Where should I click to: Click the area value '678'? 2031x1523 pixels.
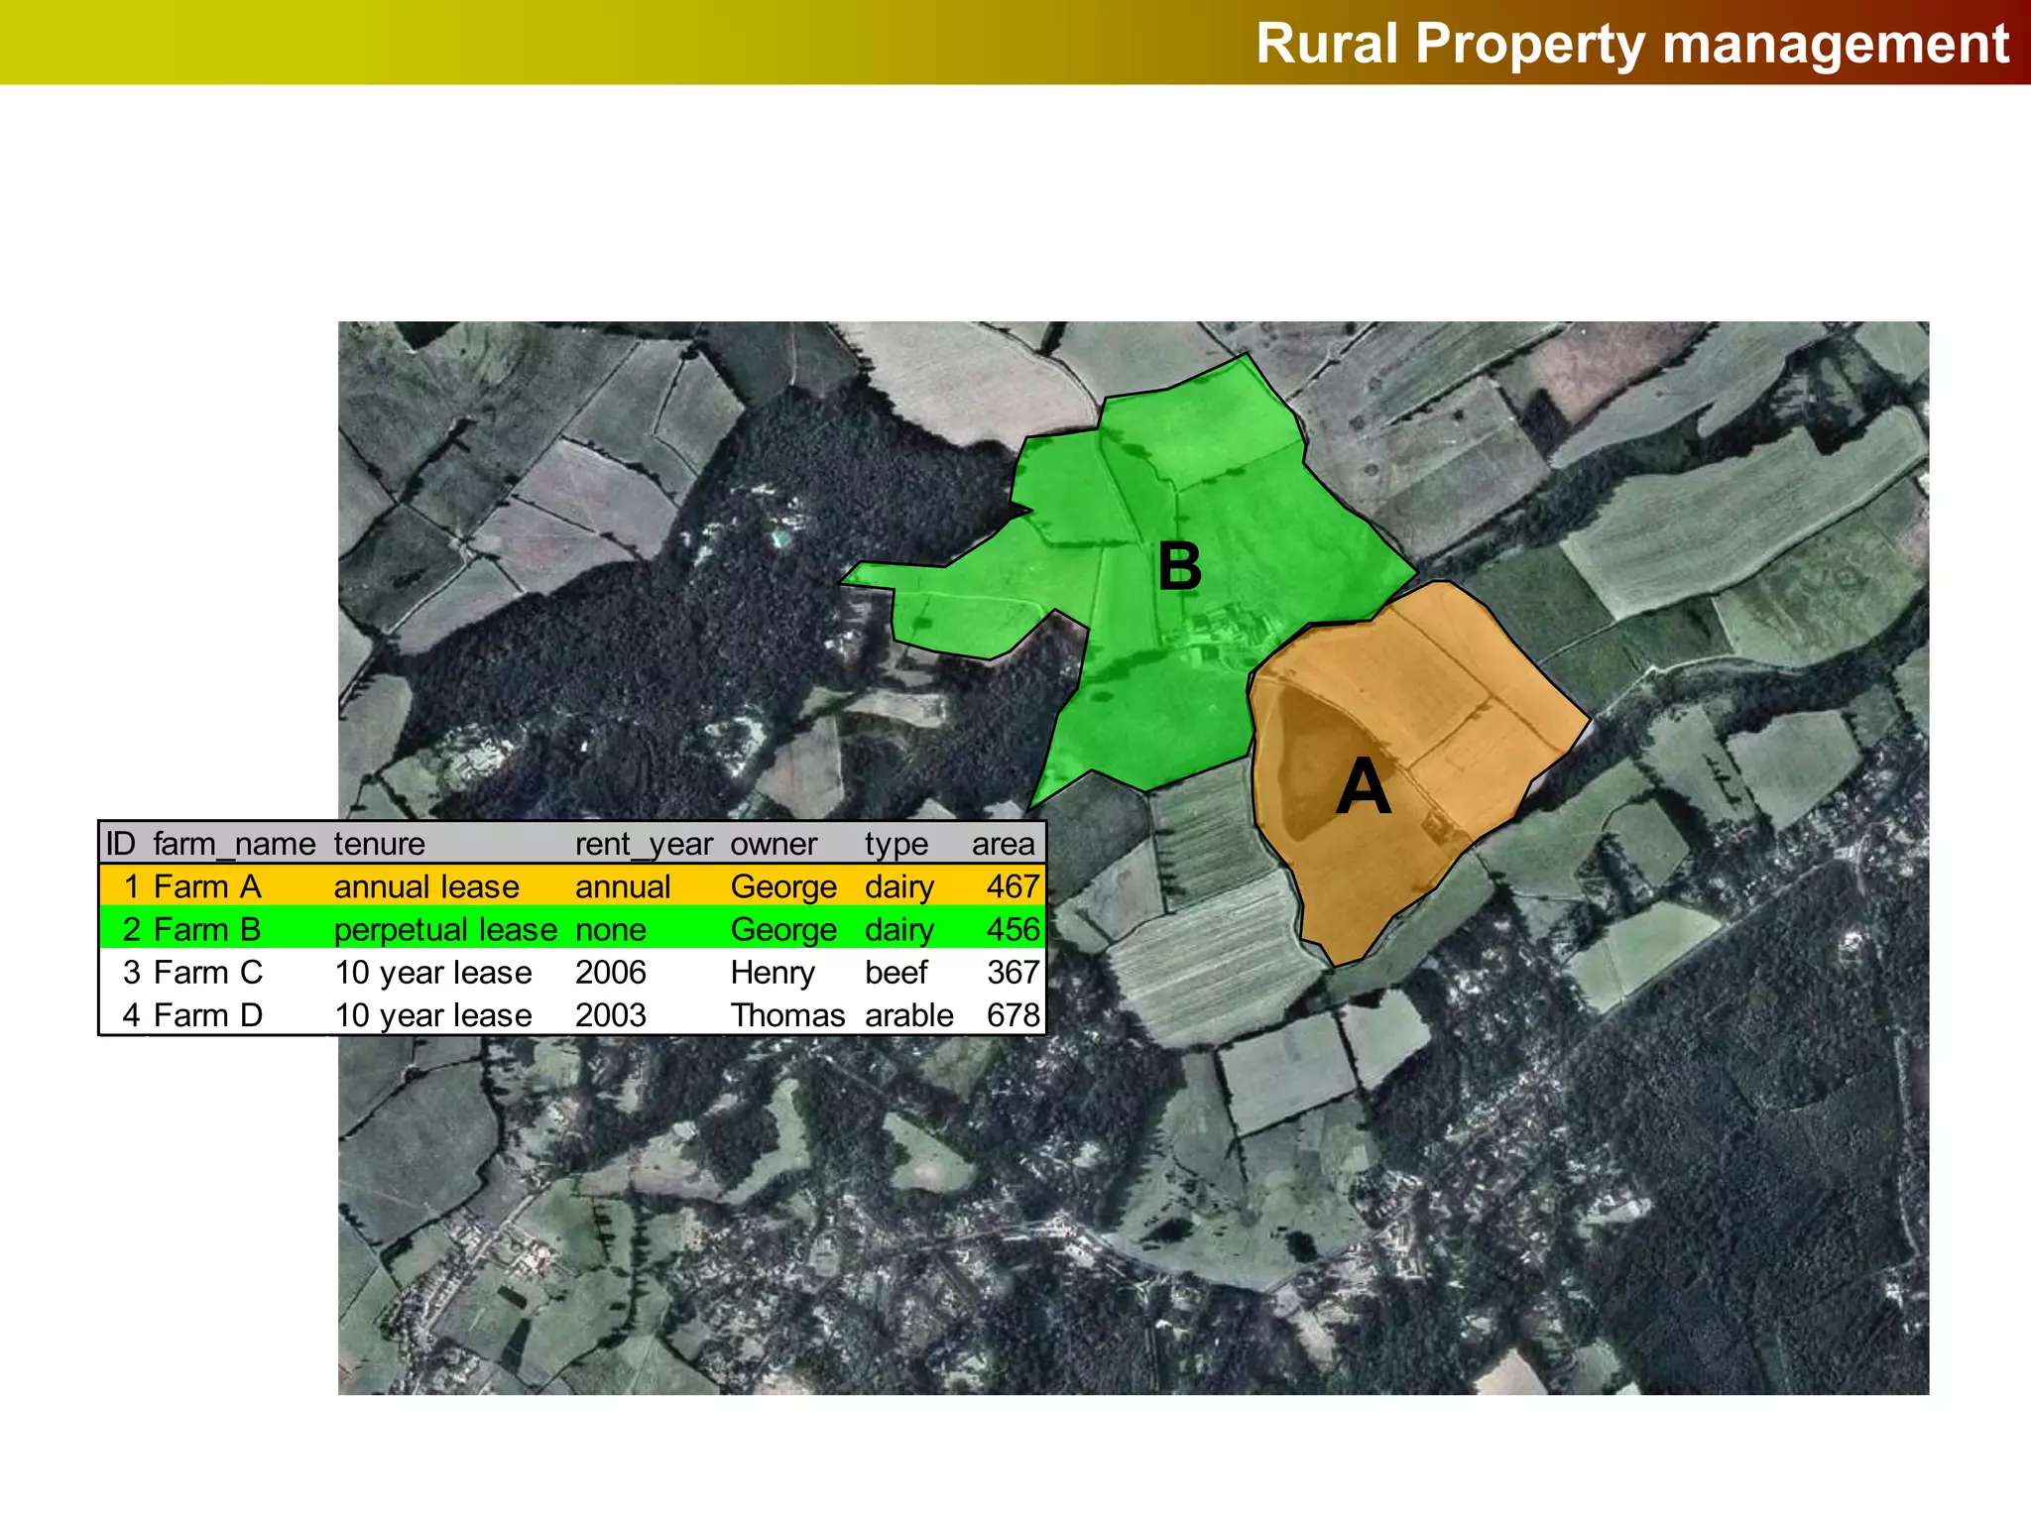pyautogui.click(x=1013, y=1015)
